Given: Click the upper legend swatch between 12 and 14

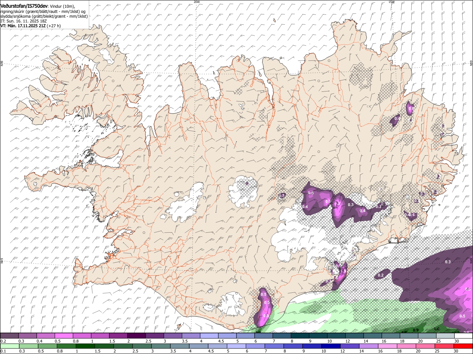Looking at the screenshot, I should coord(354,336).
